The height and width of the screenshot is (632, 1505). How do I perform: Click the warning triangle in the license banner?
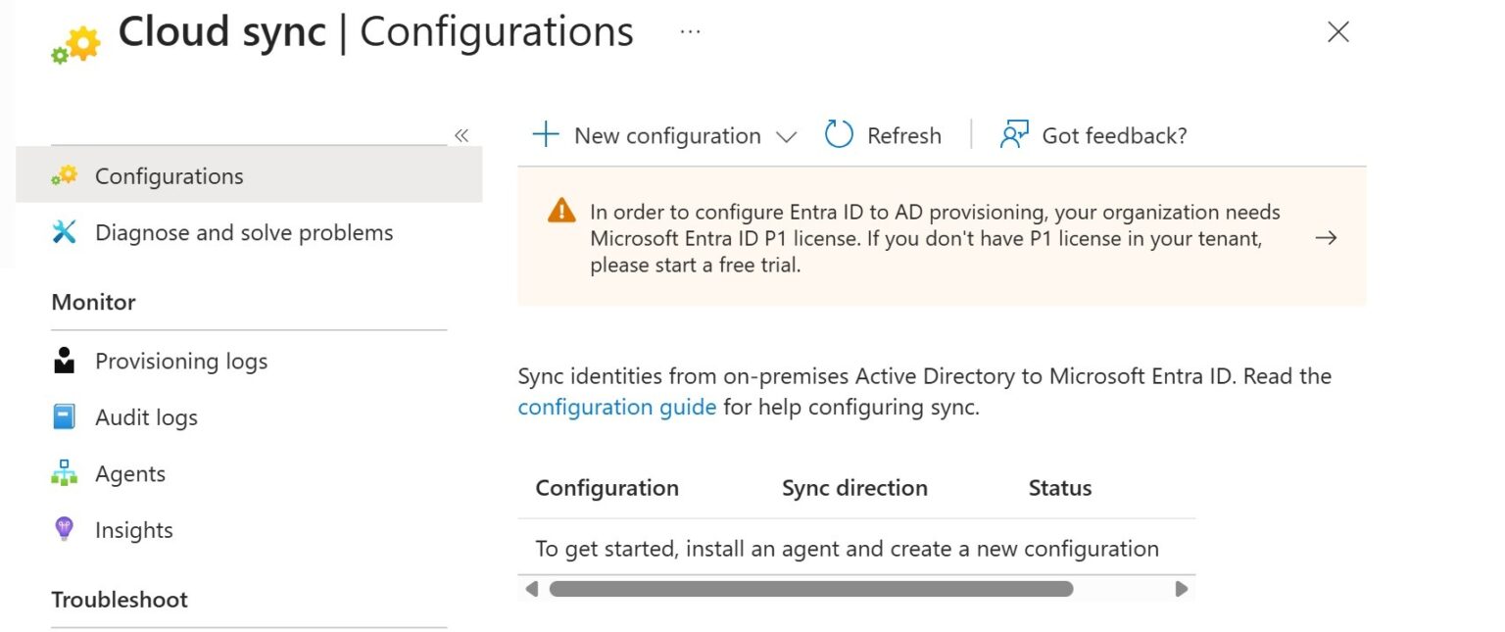pos(561,212)
